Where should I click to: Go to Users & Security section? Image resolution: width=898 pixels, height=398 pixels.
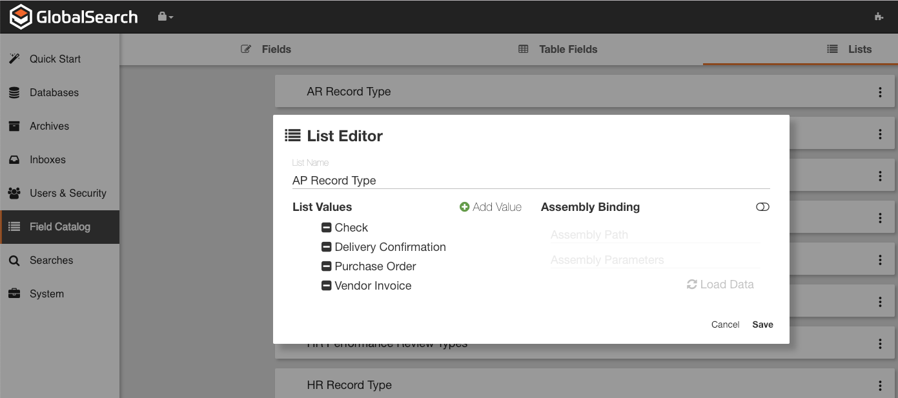[68, 193]
